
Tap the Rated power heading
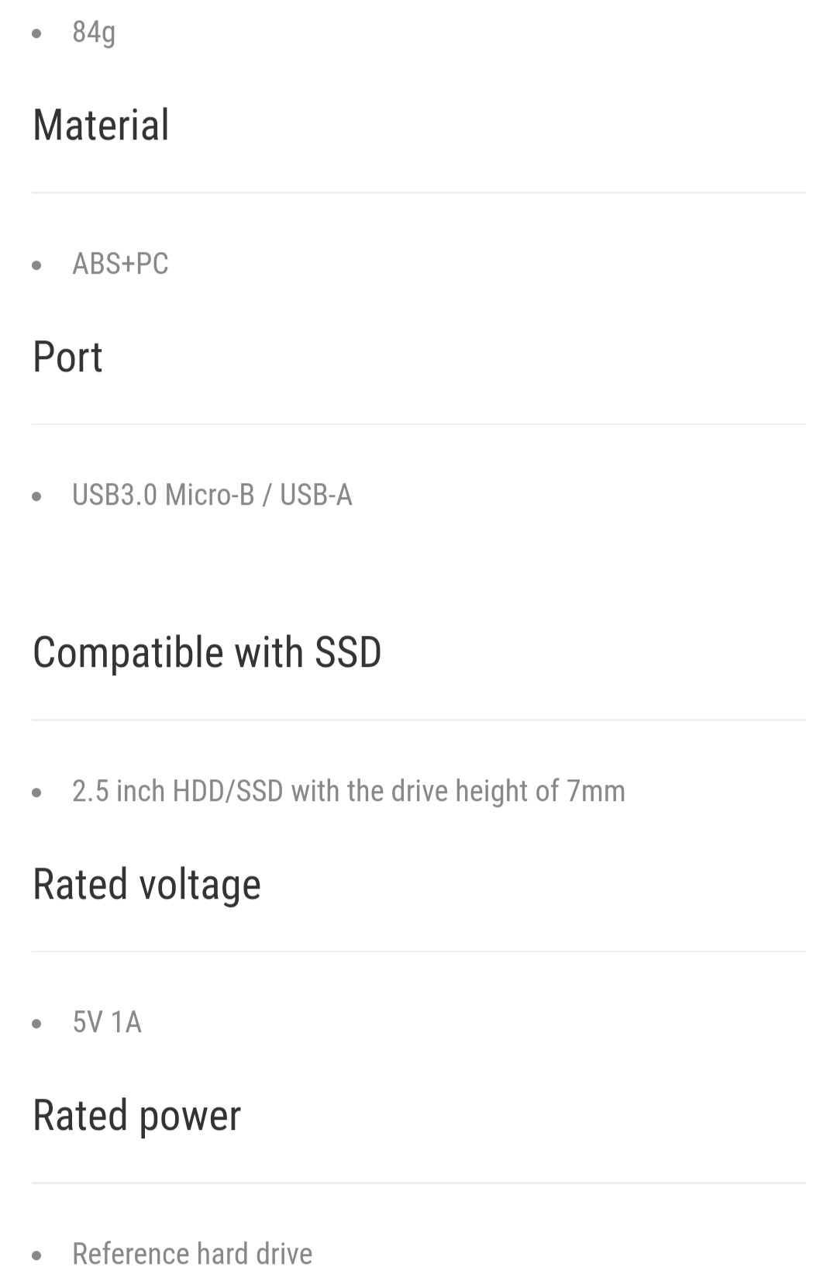136,1115
